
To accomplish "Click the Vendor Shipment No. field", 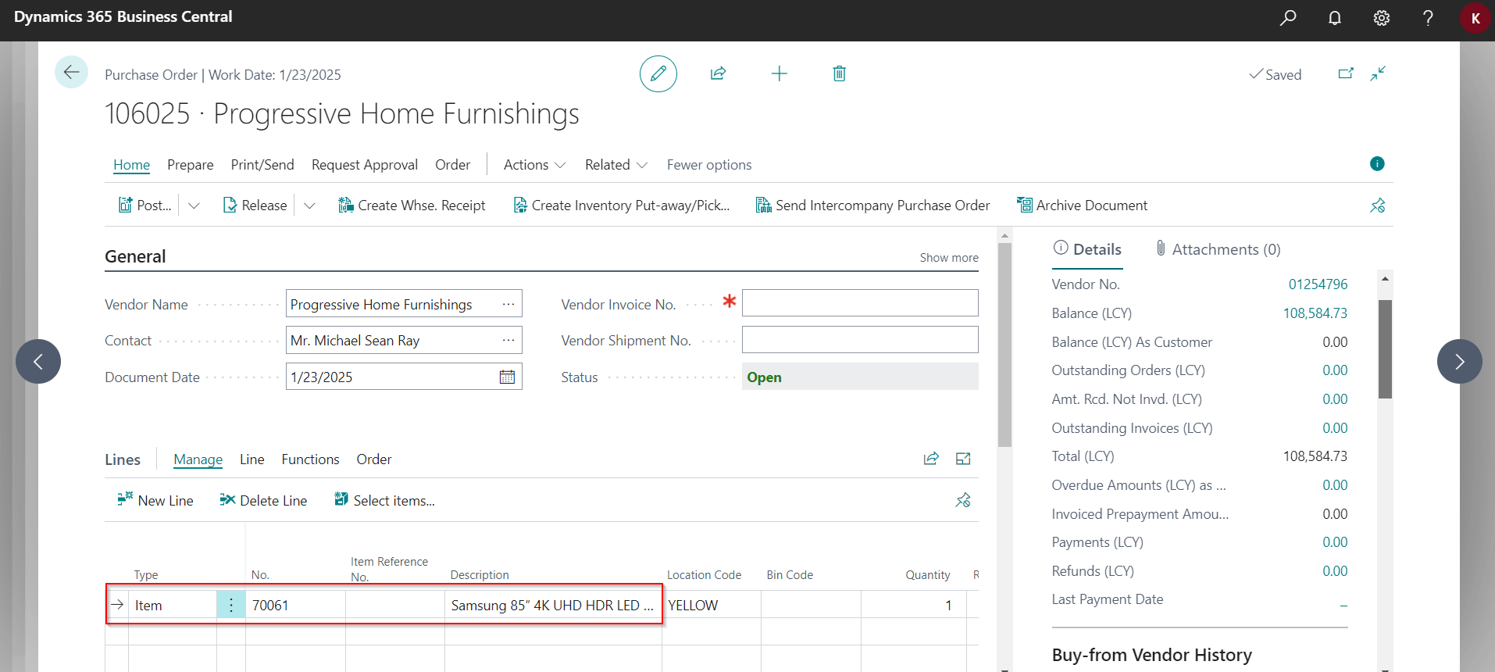I will coord(860,340).
